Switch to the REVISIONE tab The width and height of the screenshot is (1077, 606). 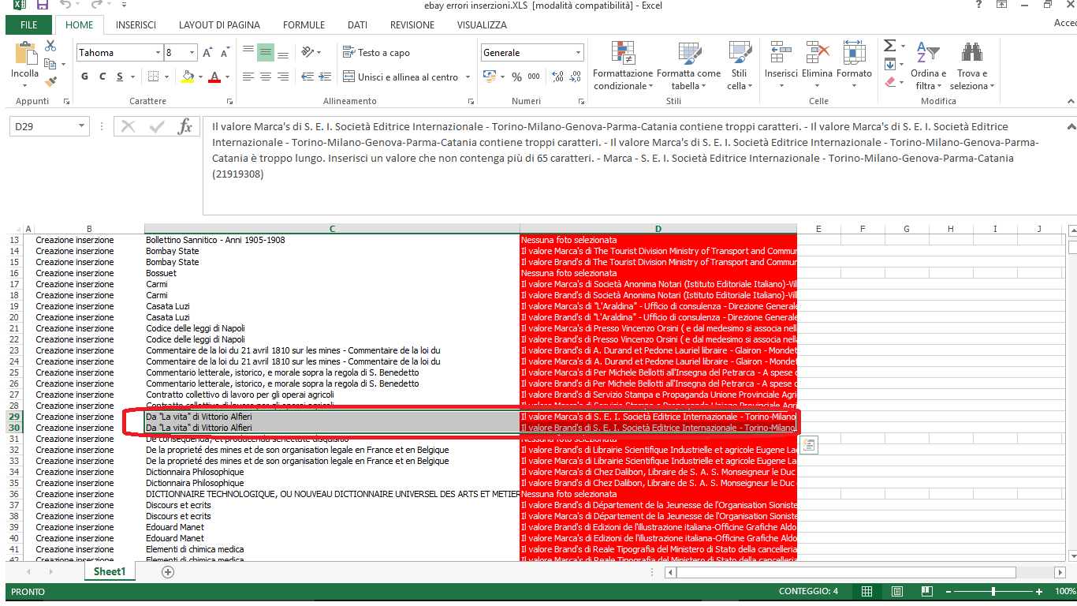pyautogui.click(x=412, y=25)
